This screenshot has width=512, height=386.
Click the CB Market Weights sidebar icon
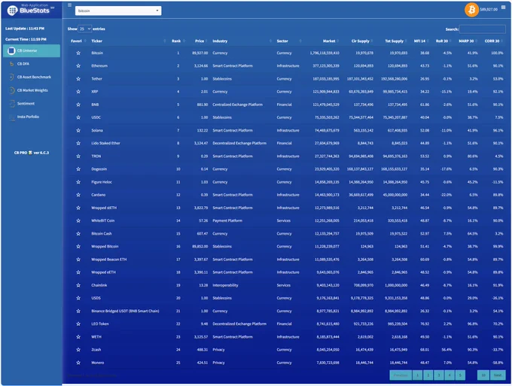pos(12,90)
